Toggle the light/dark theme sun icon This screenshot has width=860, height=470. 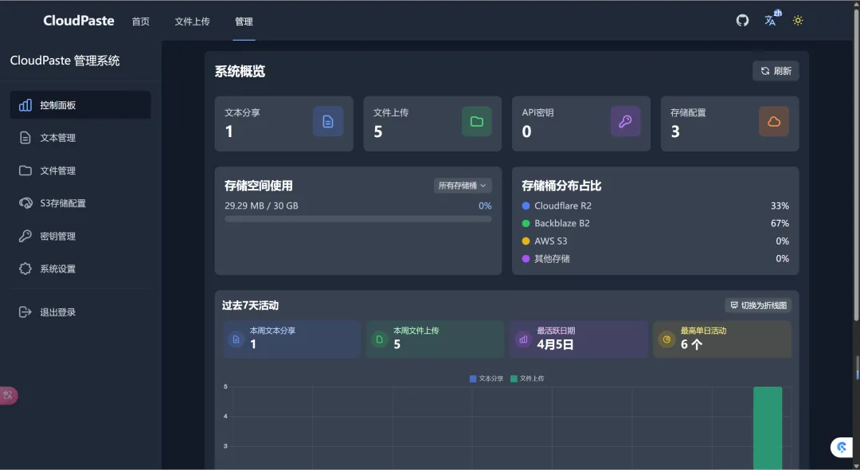(x=798, y=21)
